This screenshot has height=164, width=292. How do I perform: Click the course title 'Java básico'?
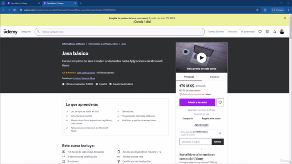point(75,54)
